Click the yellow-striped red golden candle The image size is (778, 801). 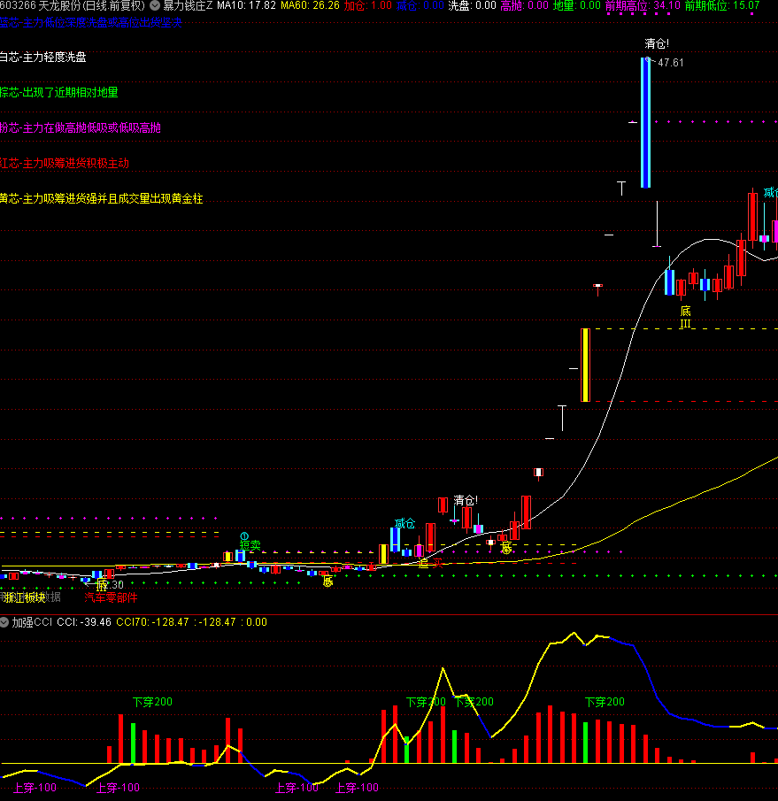click(585, 365)
